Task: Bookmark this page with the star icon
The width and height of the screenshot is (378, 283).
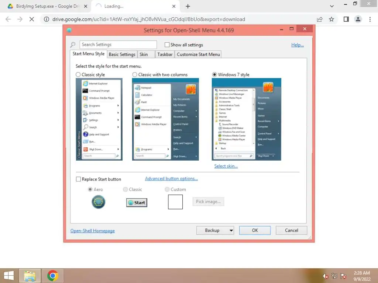Action: click(x=331, y=19)
